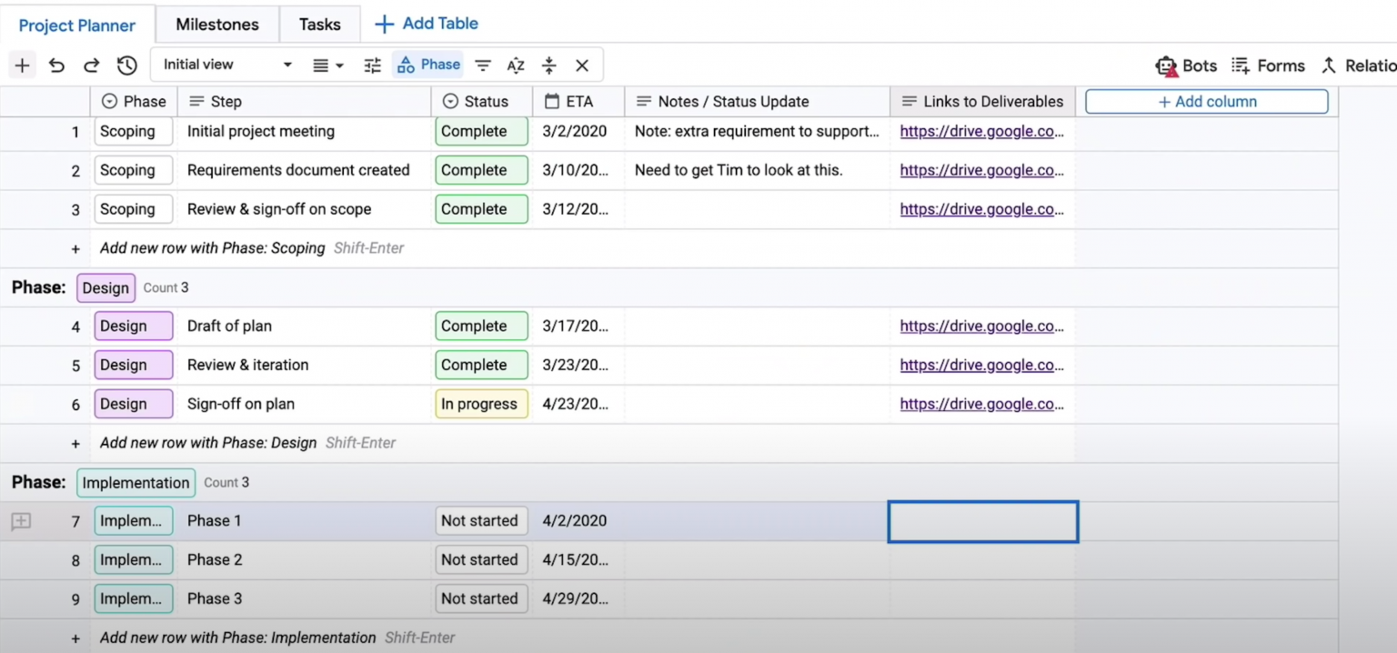This screenshot has height=653, width=1397.
Task: Select the ETA cell for Phase 2
Action: click(x=577, y=560)
